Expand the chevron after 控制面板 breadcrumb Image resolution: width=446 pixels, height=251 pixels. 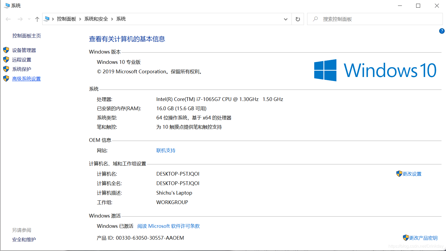point(80,19)
